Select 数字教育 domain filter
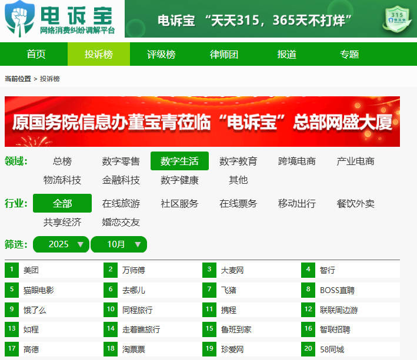417x360 pixels. [x=238, y=161]
